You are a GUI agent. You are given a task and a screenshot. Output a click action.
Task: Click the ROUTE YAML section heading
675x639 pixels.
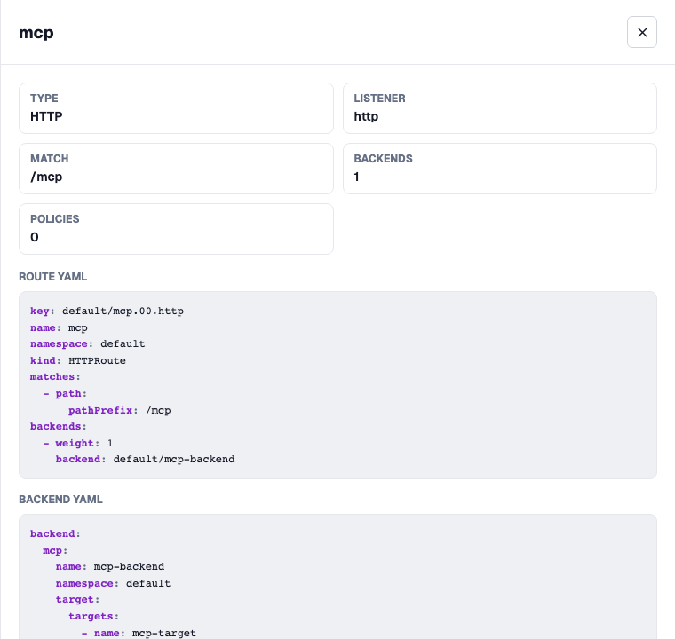point(53,277)
